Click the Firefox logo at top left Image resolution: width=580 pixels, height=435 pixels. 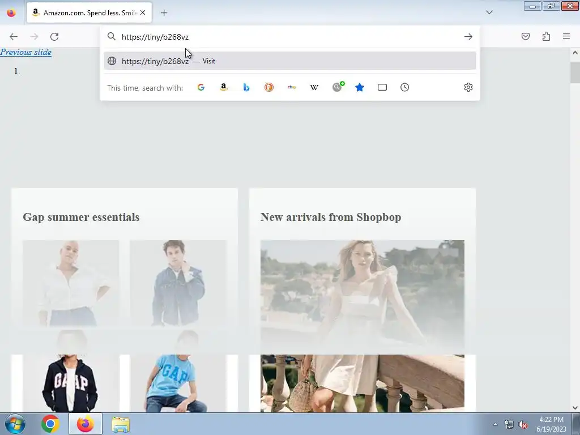11,12
